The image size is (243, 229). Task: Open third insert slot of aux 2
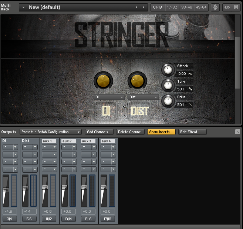[69, 162]
